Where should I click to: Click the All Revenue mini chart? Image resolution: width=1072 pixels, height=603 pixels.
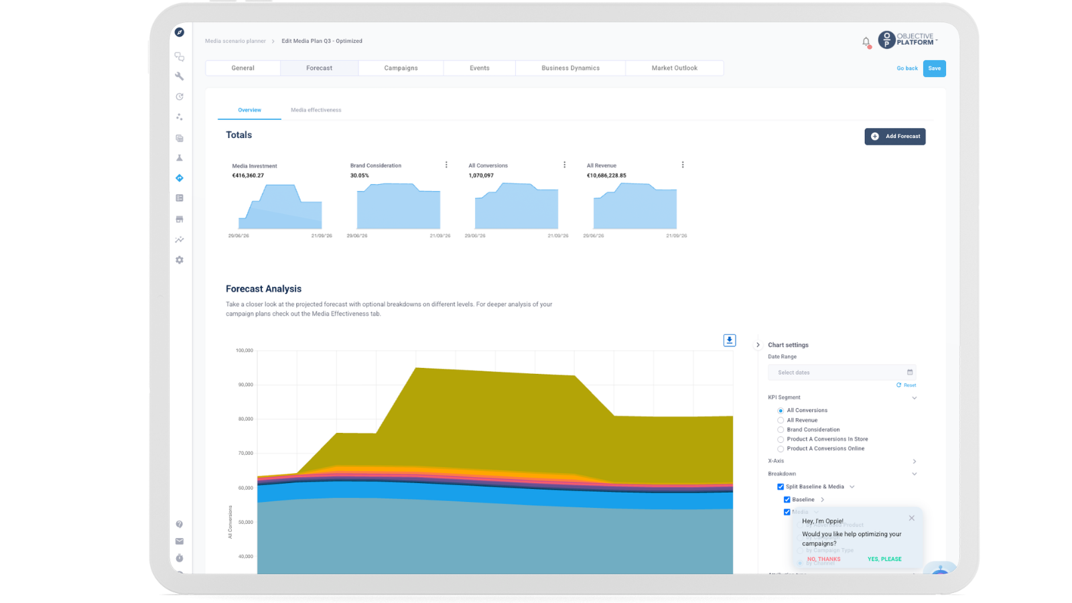(635, 206)
